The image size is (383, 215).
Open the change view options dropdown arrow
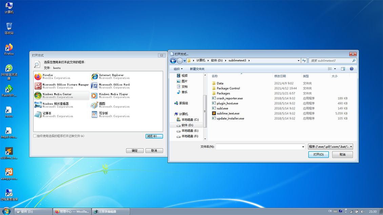[x=335, y=69]
